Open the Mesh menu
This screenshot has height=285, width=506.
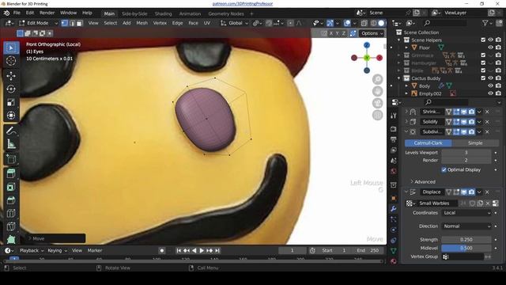pos(142,23)
